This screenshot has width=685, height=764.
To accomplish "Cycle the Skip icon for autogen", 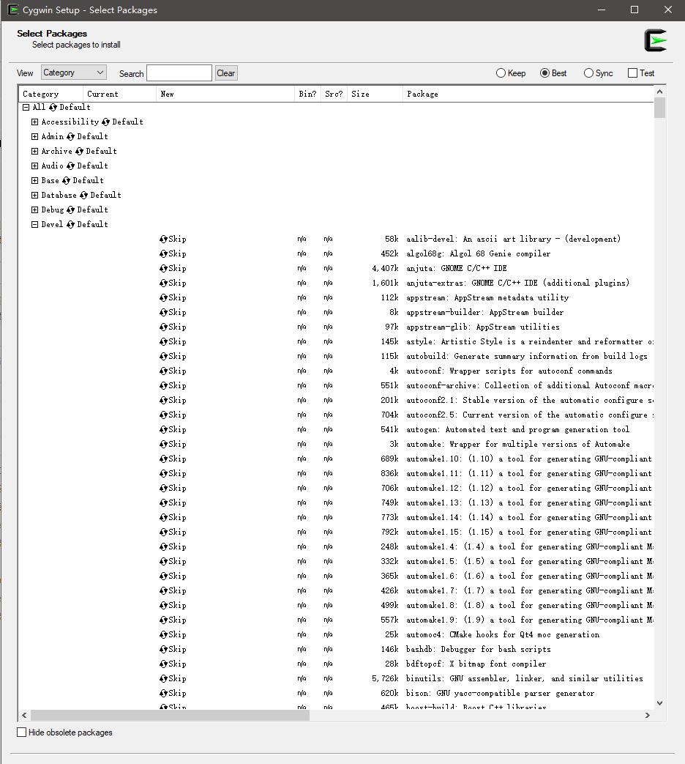I will point(164,429).
